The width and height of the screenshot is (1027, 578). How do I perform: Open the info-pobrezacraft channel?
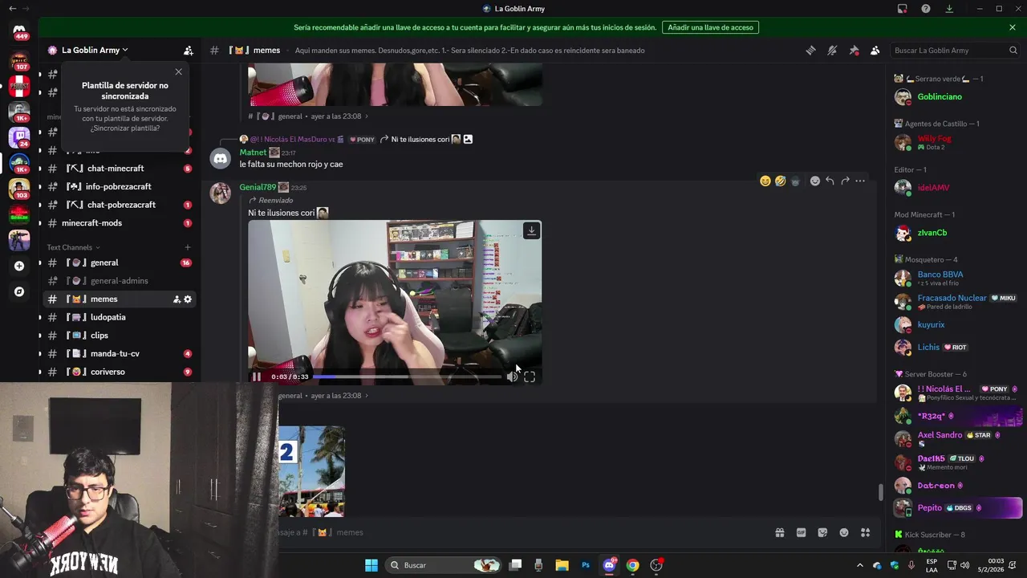pos(119,186)
